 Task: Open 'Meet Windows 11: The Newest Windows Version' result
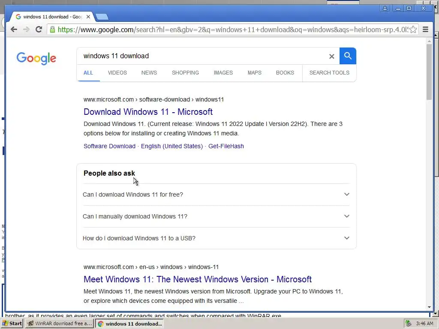(x=198, y=279)
